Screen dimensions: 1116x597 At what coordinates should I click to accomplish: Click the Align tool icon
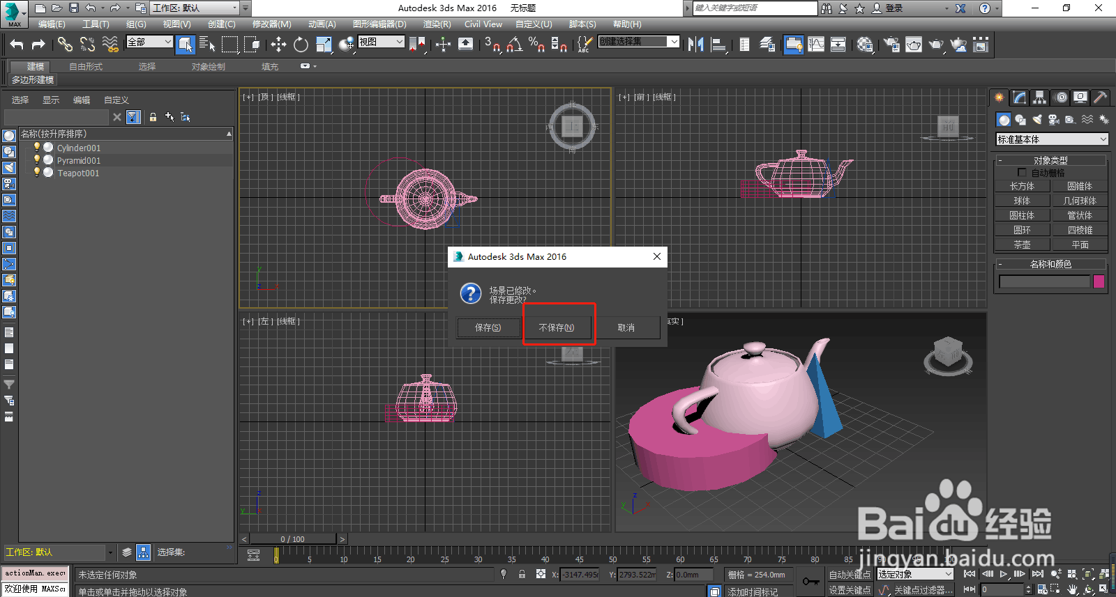tap(718, 45)
